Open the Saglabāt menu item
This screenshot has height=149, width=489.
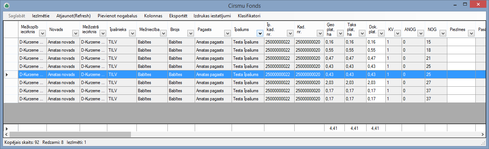17,16
